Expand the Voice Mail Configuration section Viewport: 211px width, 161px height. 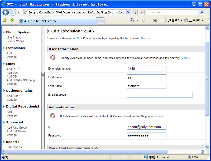[x=73, y=148]
